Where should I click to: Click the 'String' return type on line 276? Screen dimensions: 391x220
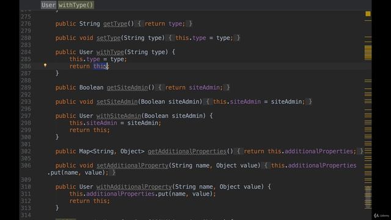[x=90, y=24]
